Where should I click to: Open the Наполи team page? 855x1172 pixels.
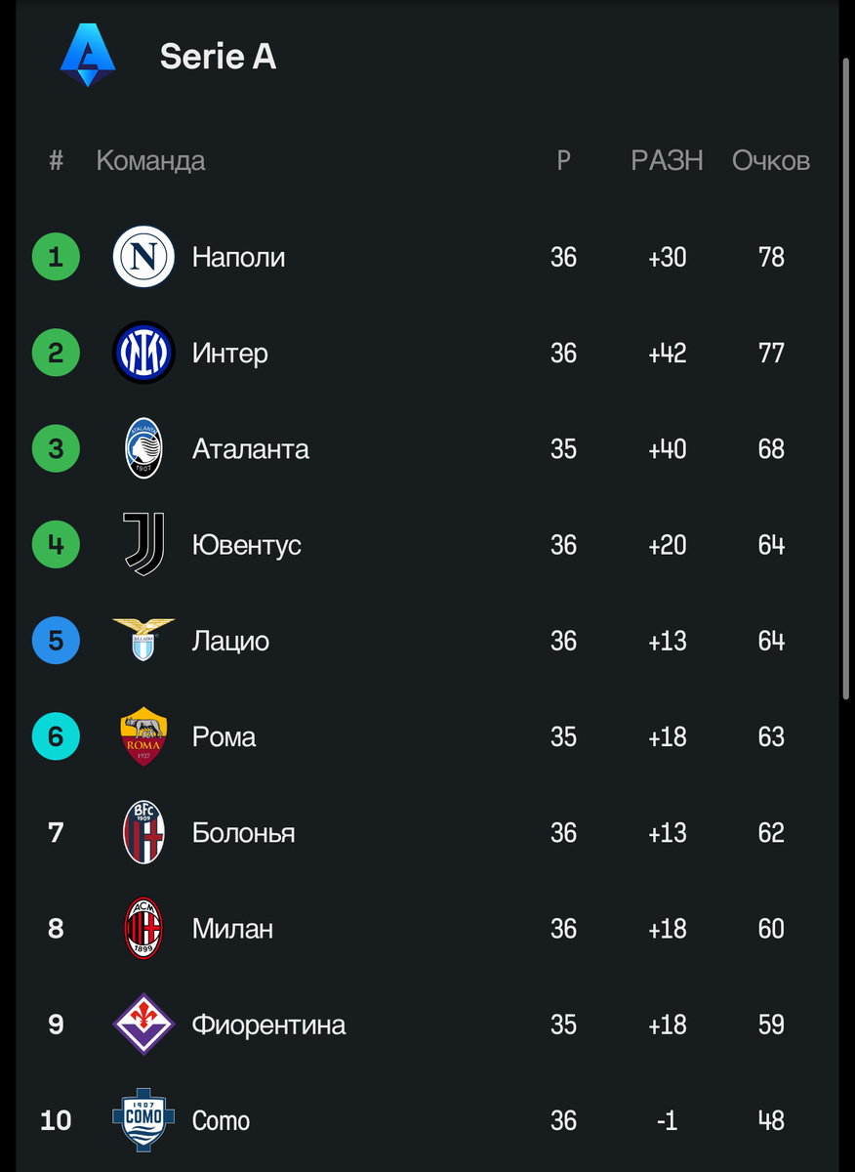[238, 257]
